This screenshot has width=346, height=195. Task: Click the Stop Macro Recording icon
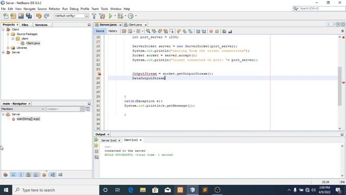click(217, 31)
